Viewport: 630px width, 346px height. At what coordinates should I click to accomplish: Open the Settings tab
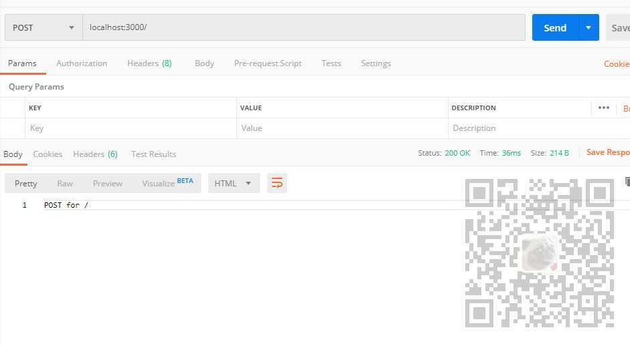click(376, 63)
